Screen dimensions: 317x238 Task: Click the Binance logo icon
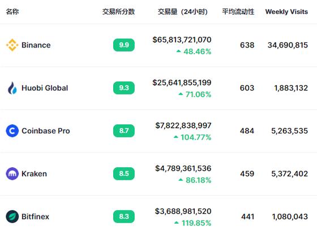tap(12, 45)
